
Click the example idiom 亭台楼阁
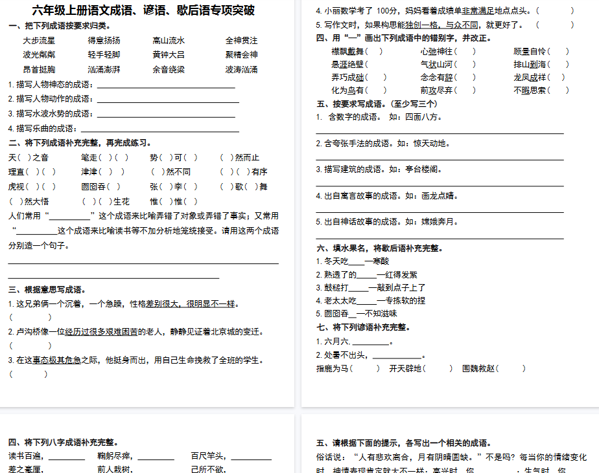(x=421, y=170)
